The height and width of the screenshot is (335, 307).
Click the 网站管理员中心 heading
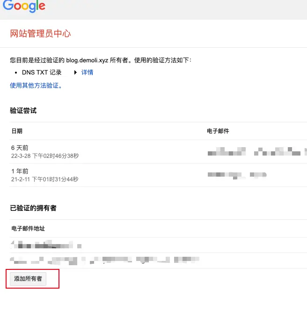40,34
